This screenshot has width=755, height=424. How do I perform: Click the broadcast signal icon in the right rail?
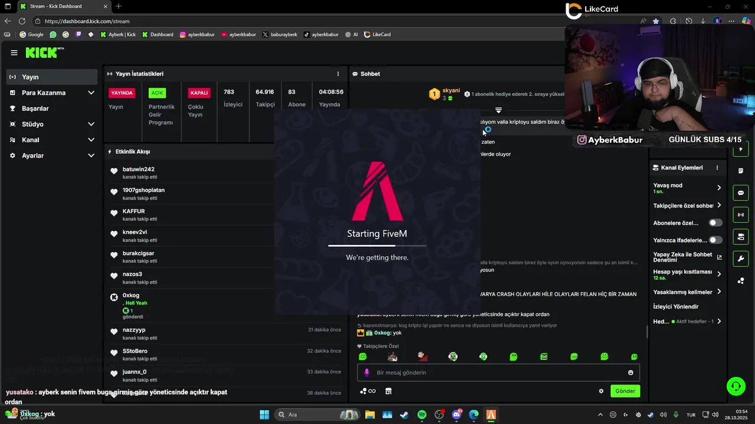[x=741, y=214]
